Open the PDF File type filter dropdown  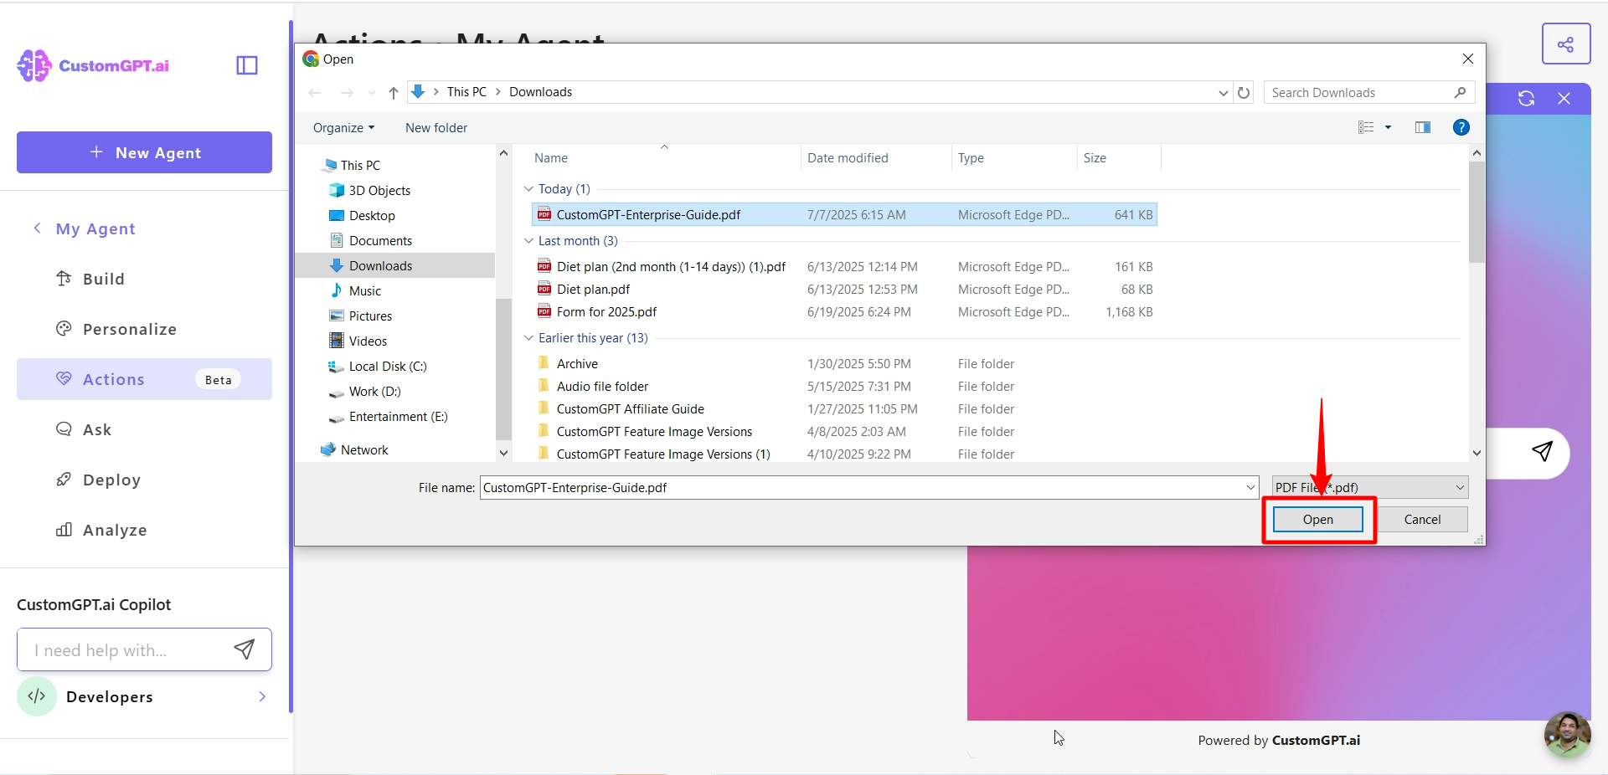point(1370,487)
